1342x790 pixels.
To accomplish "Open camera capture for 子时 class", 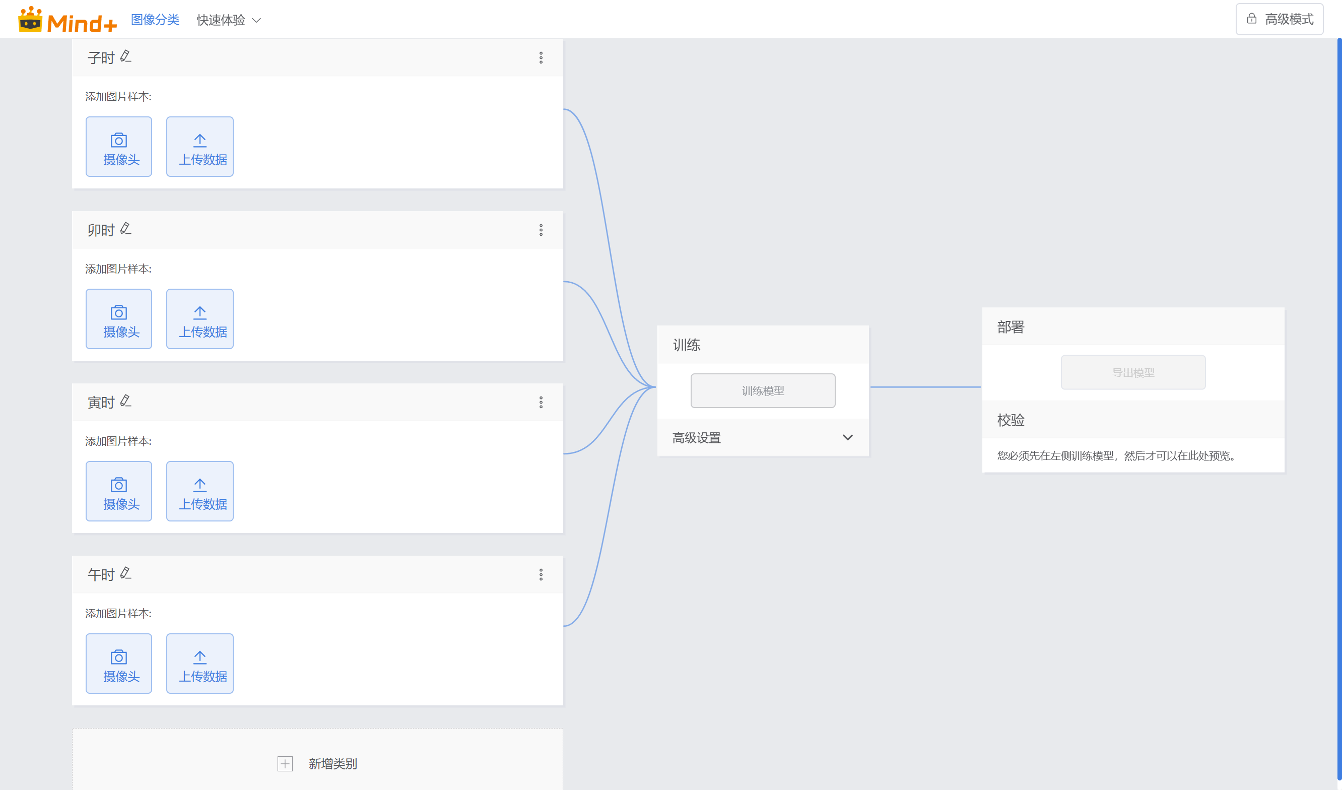I will click(119, 147).
